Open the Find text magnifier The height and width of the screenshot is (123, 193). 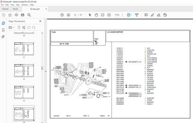point(29,15)
